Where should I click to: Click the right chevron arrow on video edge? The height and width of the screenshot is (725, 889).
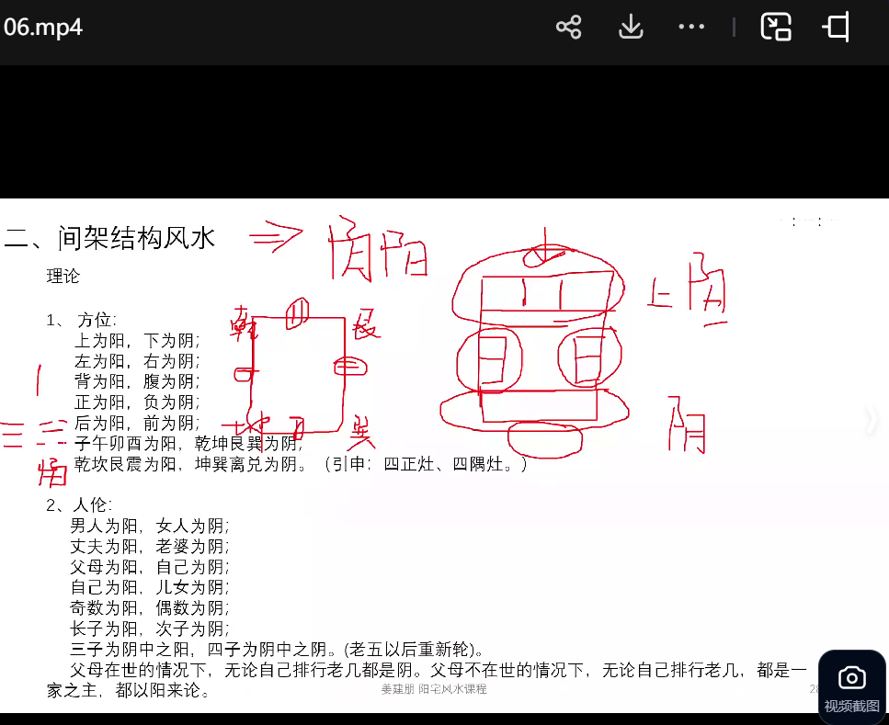pyautogui.click(x=872, y=421)
